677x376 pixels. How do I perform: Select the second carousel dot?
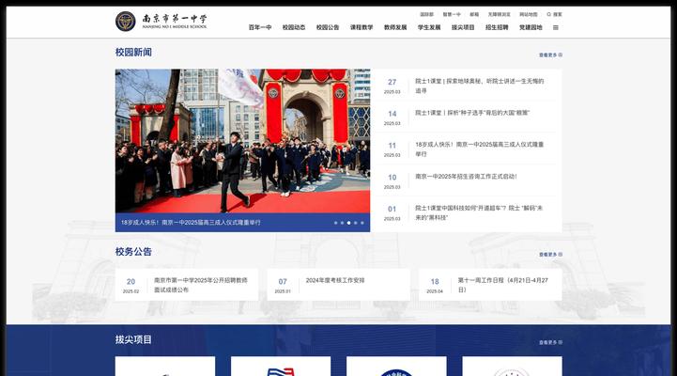pyautogui.click(x=342, y=223)
